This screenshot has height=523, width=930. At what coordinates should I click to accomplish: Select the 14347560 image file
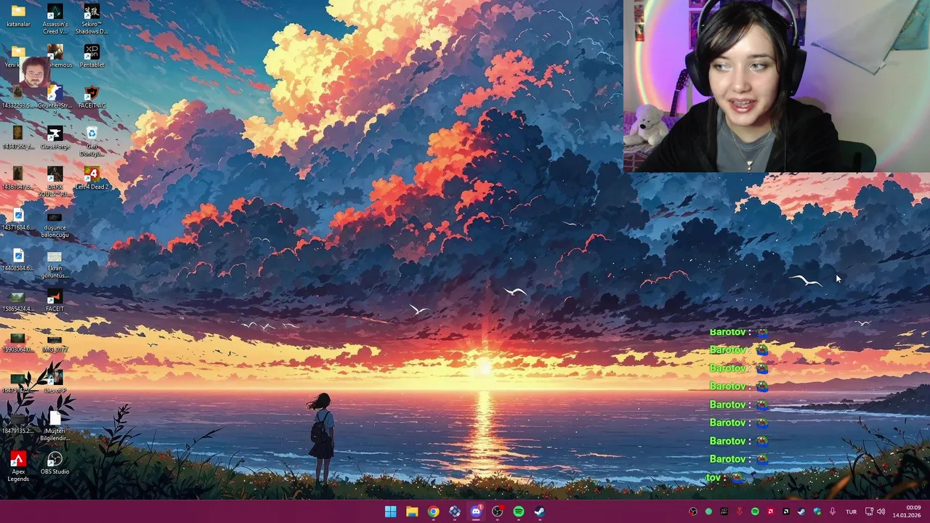click(18, 137)
